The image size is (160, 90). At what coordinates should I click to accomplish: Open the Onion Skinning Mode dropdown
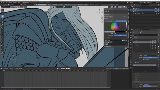point(150,84)
